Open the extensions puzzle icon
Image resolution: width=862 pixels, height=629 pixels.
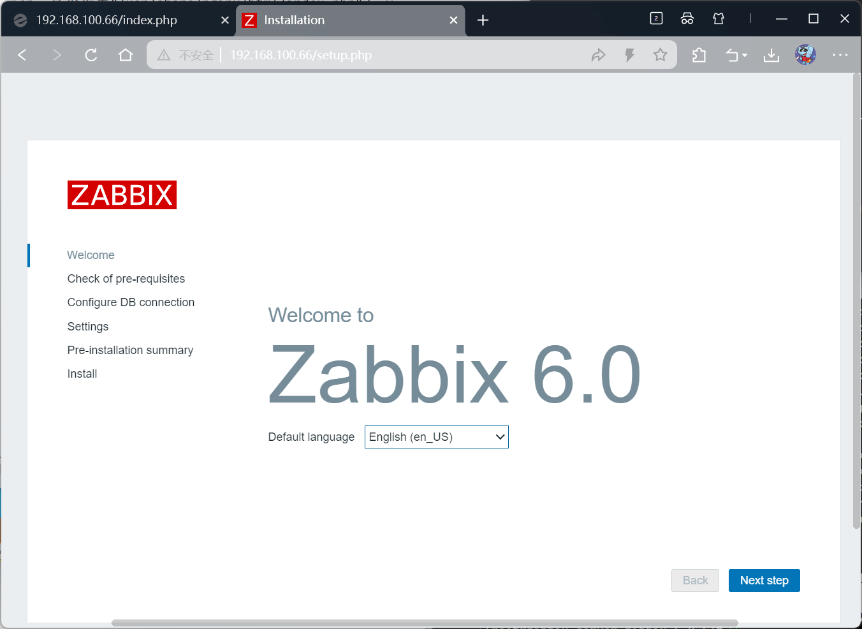699,55
